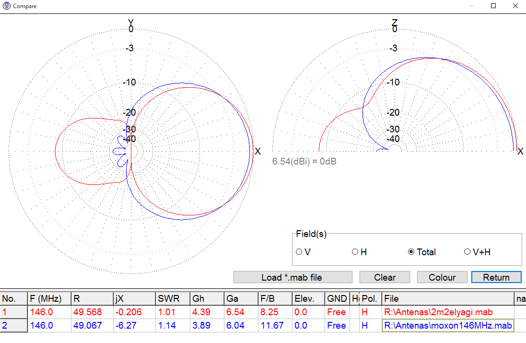Click Ga value 6.54
This screenshot has height=343, width=526.
click(x=241, y=312)
